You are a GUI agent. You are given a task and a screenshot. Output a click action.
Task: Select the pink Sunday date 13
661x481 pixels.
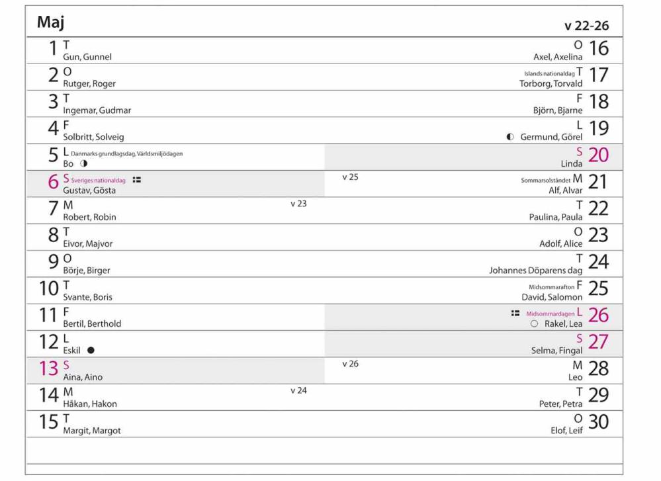click(48, 369)
